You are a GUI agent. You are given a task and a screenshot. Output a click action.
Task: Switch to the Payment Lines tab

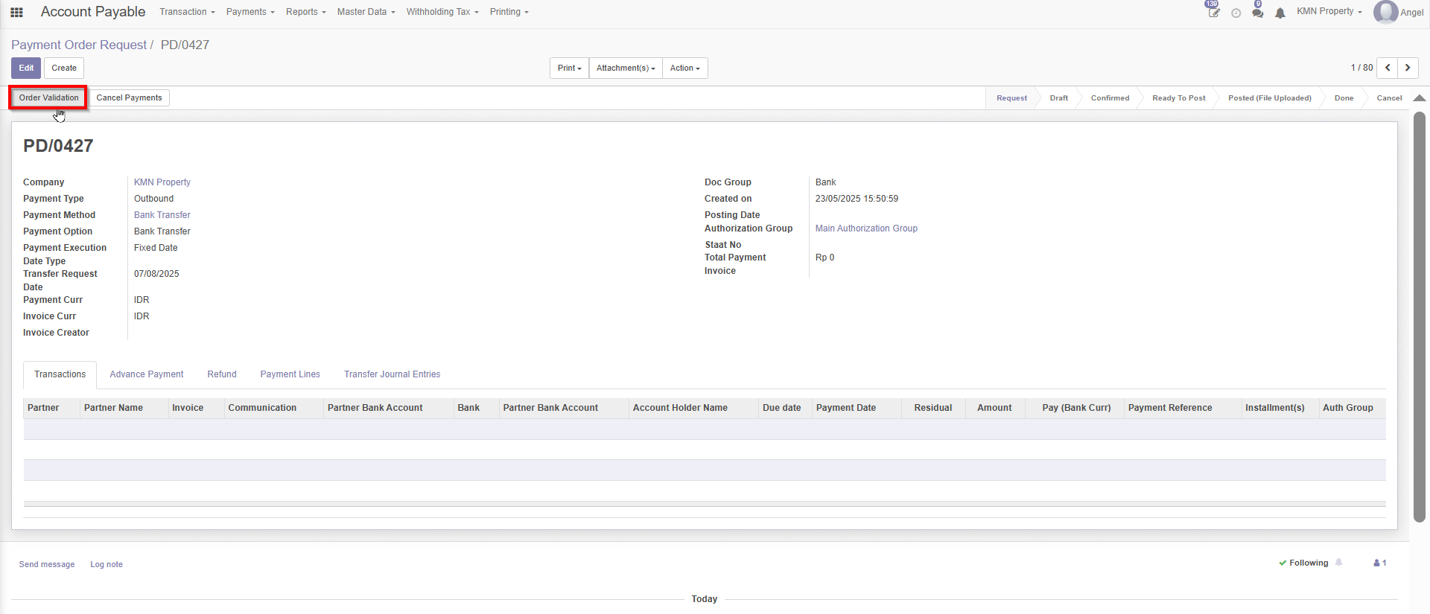pos(290,374)
